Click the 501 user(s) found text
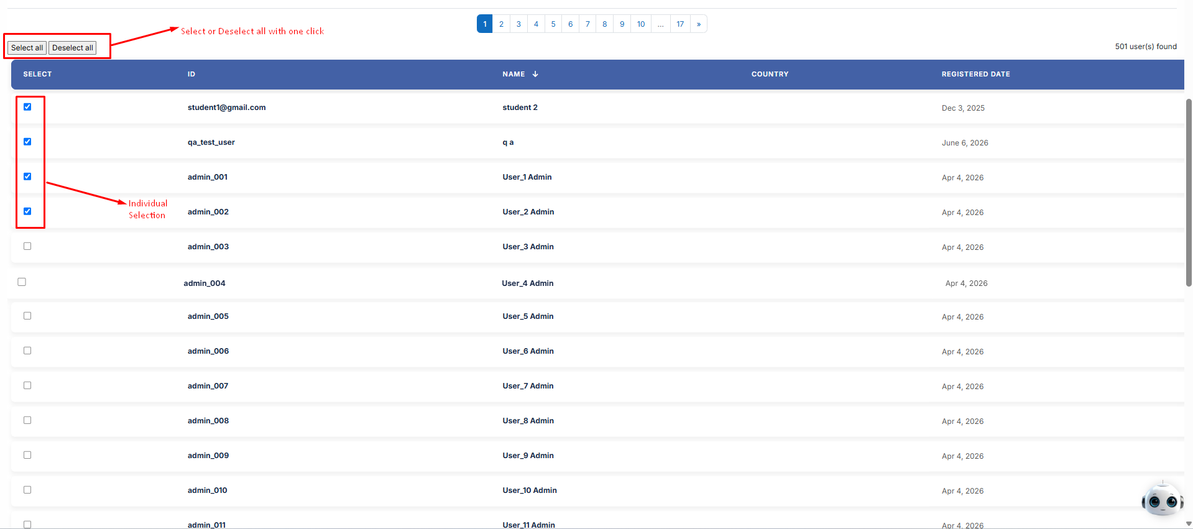The width and height of the screenshot is (1193, 529). (1146, 47)
